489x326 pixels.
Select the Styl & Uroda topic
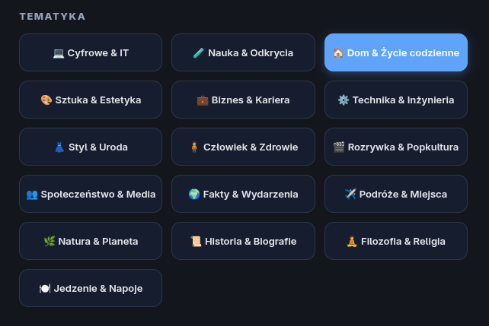coord(91,147)
